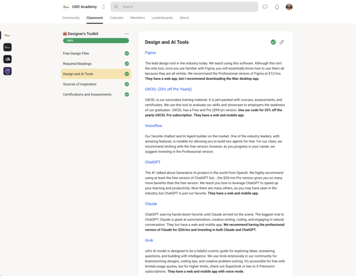Switch to the Calendar tab

[117, 18]
